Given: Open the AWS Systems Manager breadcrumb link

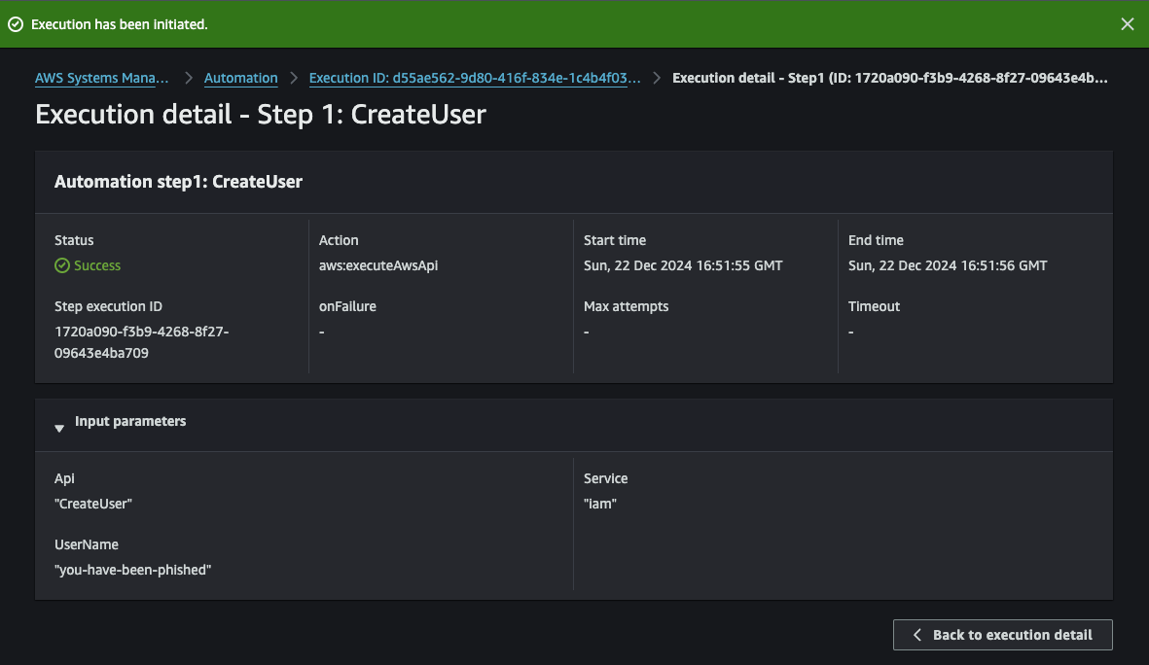Looking at the screenshot, I should coord(101,78).
